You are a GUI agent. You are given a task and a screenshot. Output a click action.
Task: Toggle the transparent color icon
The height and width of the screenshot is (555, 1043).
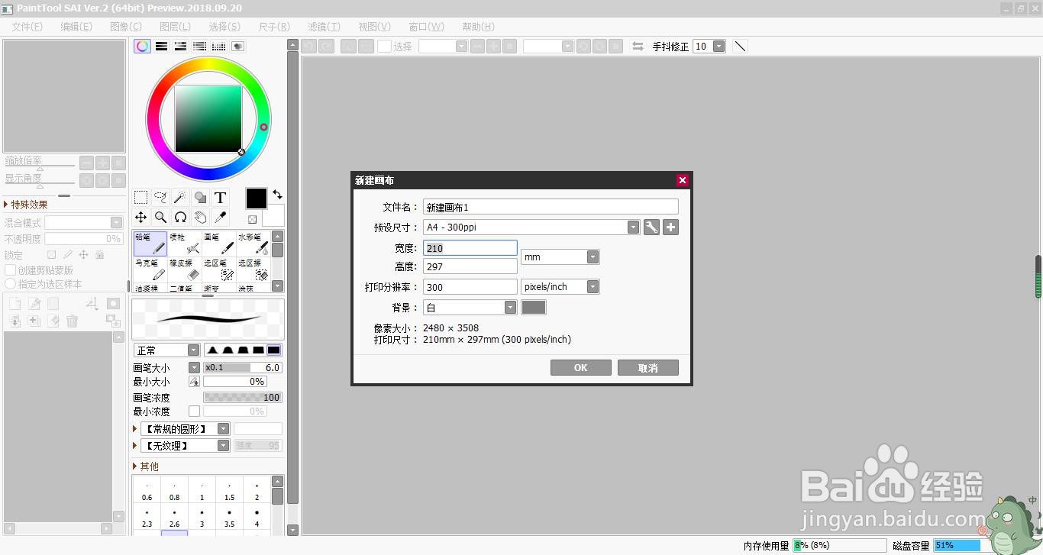click(252, 220)
